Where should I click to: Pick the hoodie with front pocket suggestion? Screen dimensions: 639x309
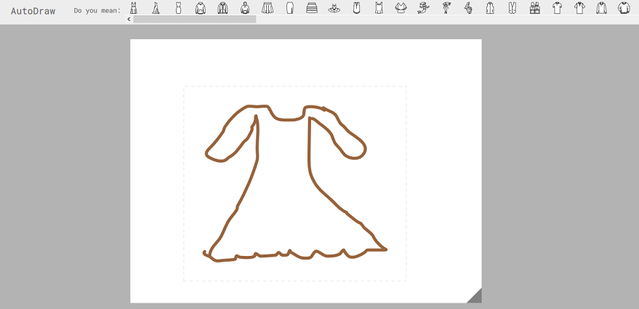click(x=200, y=8)
